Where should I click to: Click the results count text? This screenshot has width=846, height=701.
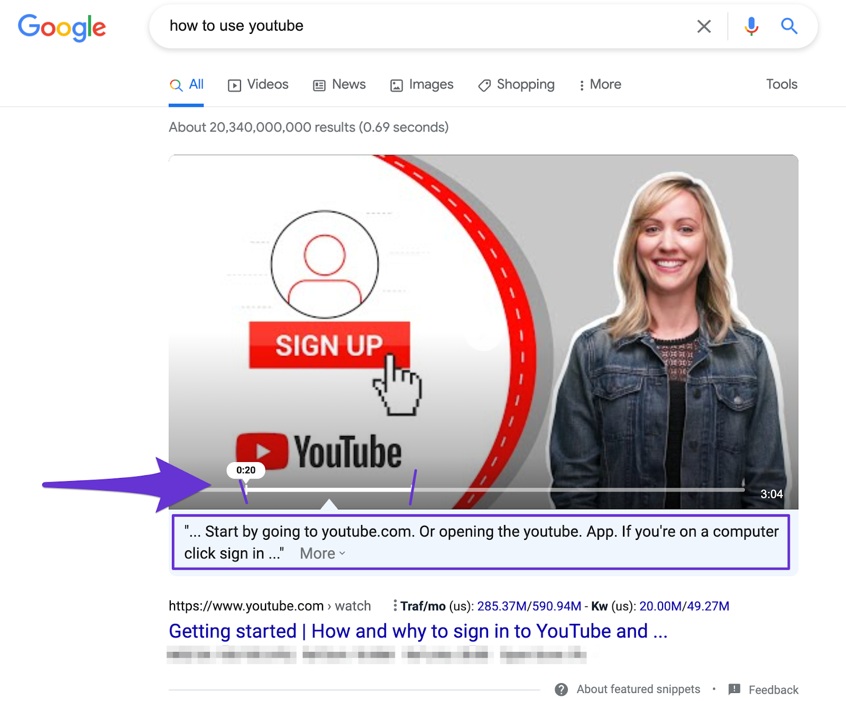click(309, 127)
